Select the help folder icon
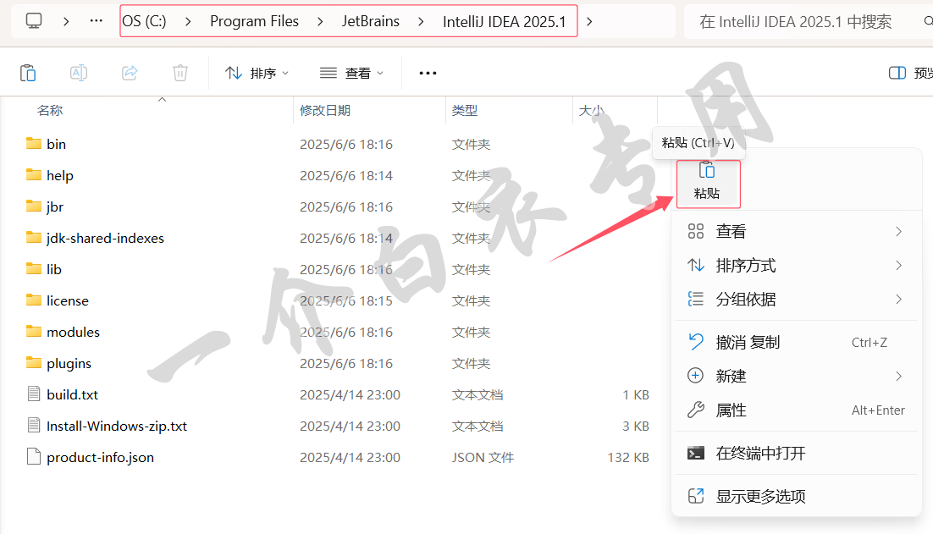 point(34,175)
